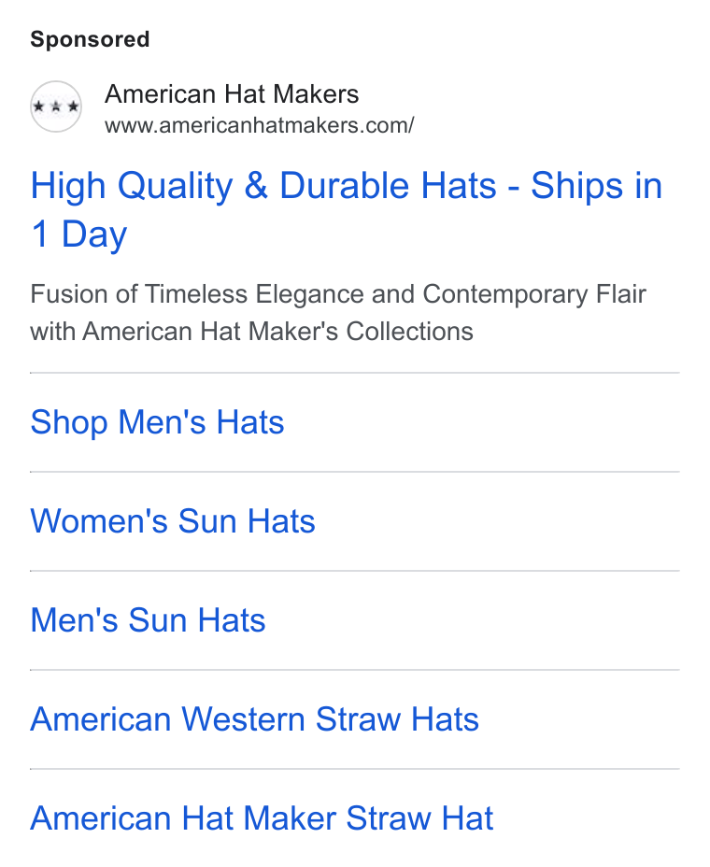
Task: Click 'Contemporary Flair' in the description
Action: click(x=534, y=294)
